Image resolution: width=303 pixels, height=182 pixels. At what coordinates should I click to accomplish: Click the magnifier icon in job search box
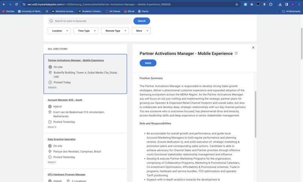tap(51, 21)
